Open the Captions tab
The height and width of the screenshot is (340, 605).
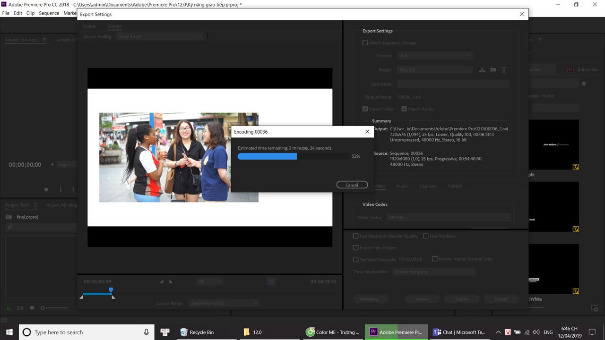click(x=428, y=186)
